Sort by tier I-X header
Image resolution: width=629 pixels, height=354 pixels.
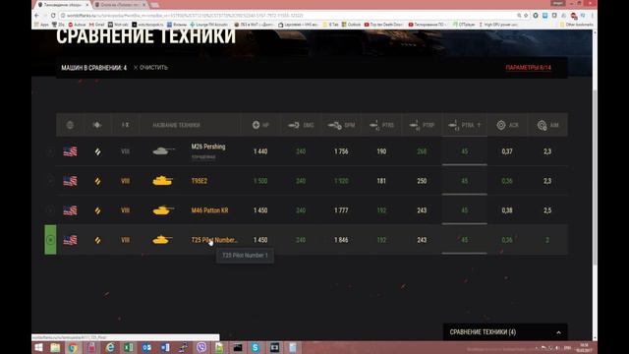(125, 125)
